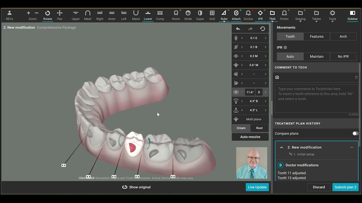Click the zoom out minus icon
362x203 pixels.
coord(36,13)
